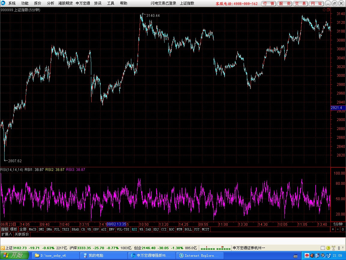346x260 pixels.
Task: Open the 关联报价 tab
Action: [22, 234]
